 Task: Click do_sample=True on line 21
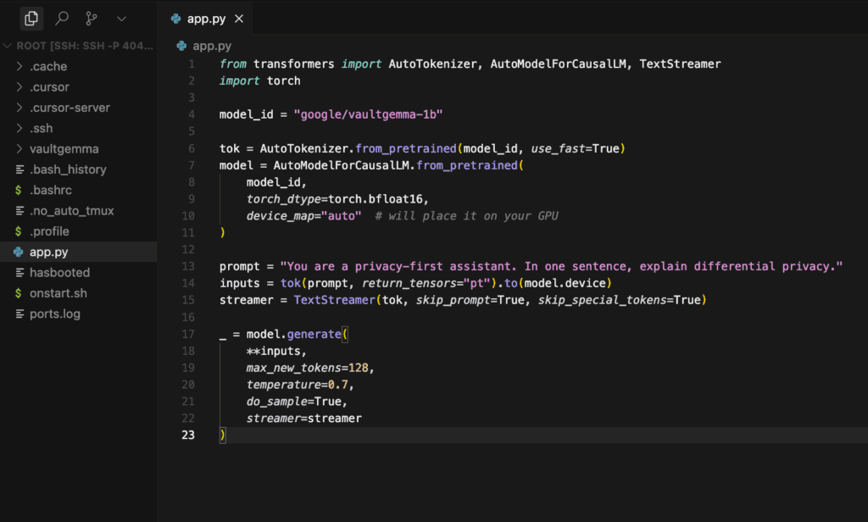[x=294, y=402]
